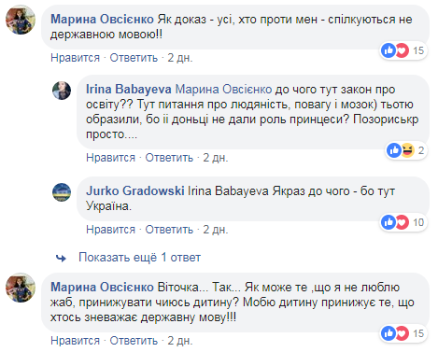
Task: Open Irina Babayeva author name link
Action: 129,90
